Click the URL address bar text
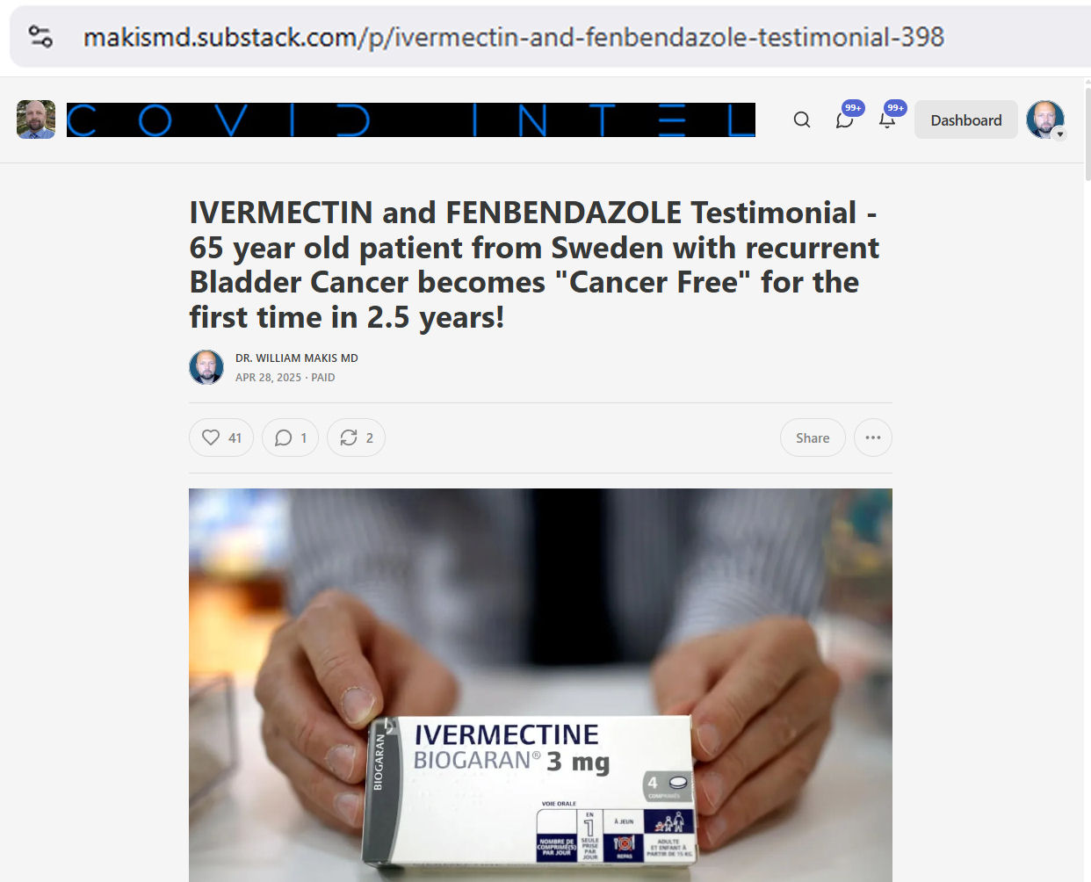The width and height of the screenshot is (1091, 882). (514, 37)
